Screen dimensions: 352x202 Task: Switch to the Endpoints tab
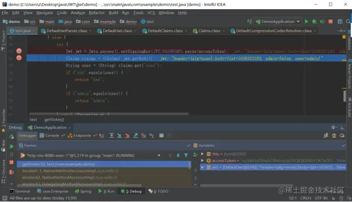tap(82, 136)
